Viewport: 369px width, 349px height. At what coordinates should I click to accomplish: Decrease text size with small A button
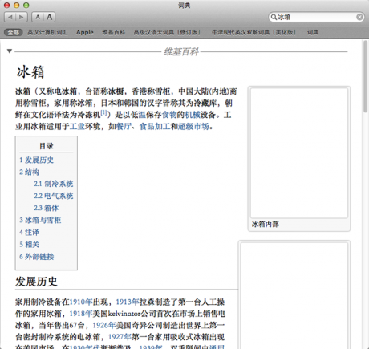[38, 17]
